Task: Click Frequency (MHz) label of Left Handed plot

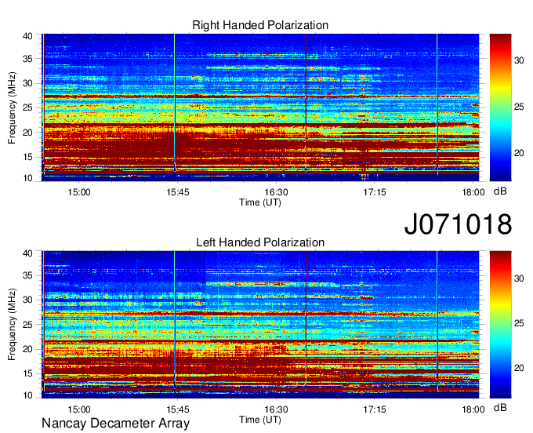Action: coord(13,325)
